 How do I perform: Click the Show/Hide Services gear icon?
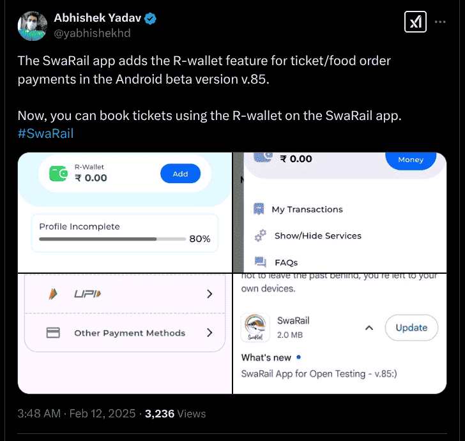260,235
